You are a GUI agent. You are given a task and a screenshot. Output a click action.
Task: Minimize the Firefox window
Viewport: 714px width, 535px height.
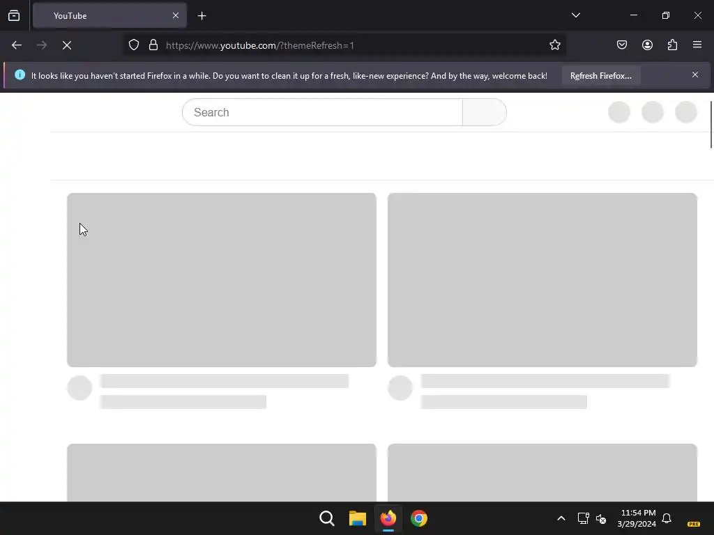coord(633,15)
